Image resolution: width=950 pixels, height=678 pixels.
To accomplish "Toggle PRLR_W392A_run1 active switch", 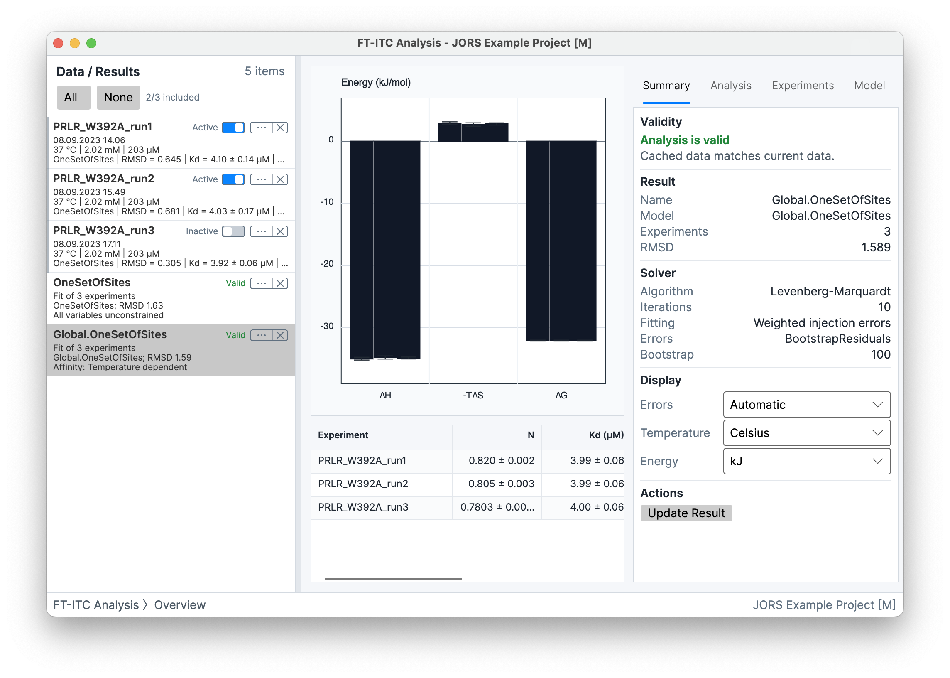I will tap(233, 128).
